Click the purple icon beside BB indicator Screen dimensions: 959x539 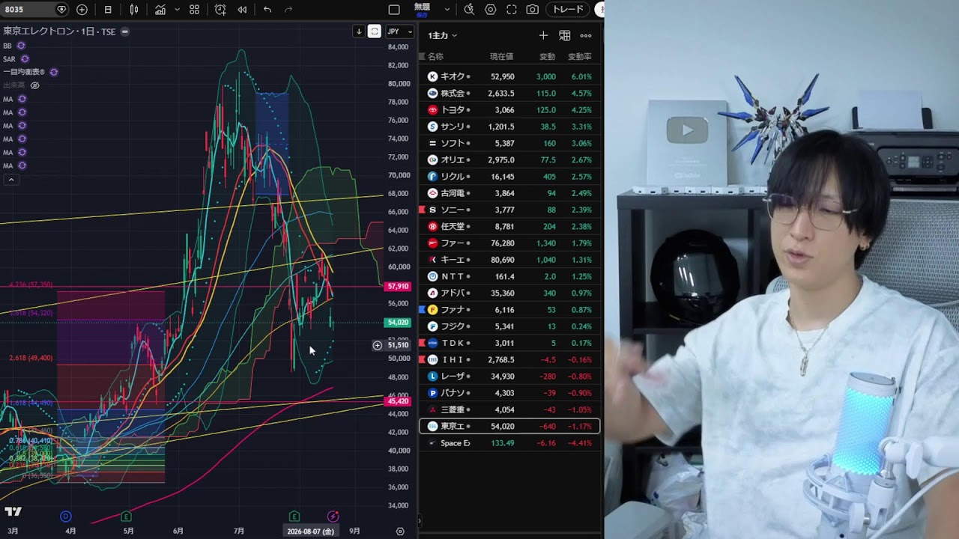(21, 46)
